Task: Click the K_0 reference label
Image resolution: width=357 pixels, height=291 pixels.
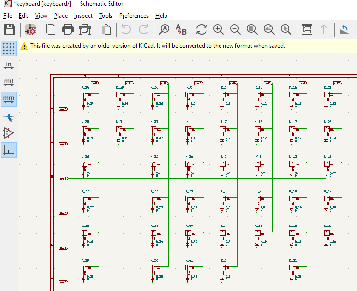Action: click(189, 87)
